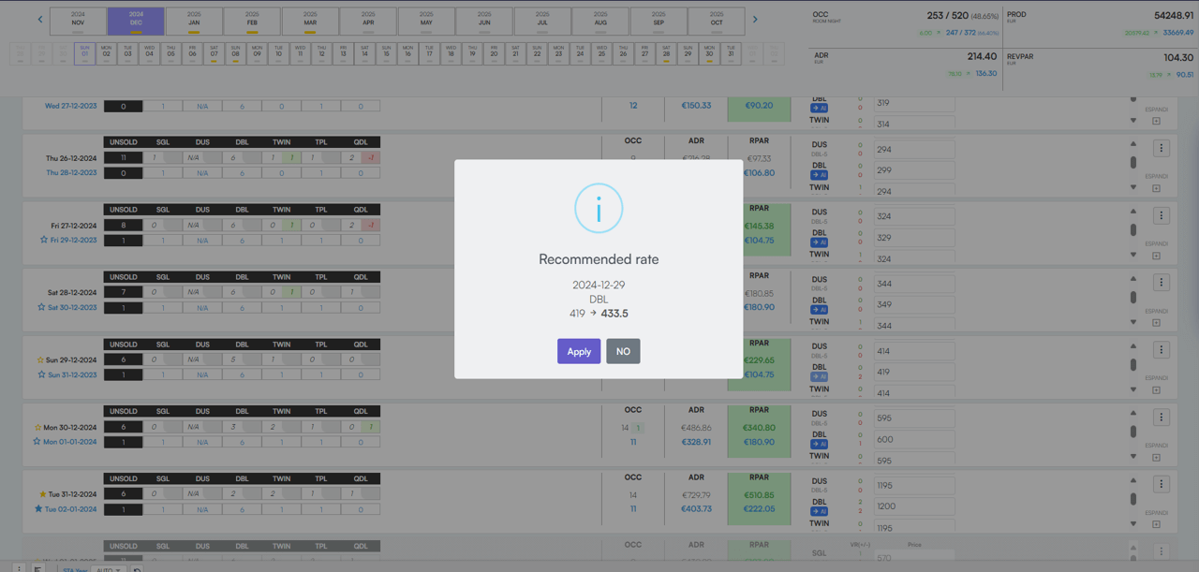Viewport: 1199px width, 572px height.
Task: Click the 1200 DBL price field
Action: point(913,506)
